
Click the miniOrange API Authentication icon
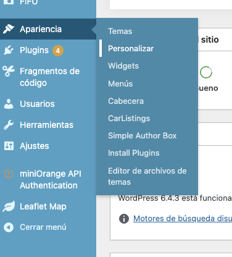(9, 174)
